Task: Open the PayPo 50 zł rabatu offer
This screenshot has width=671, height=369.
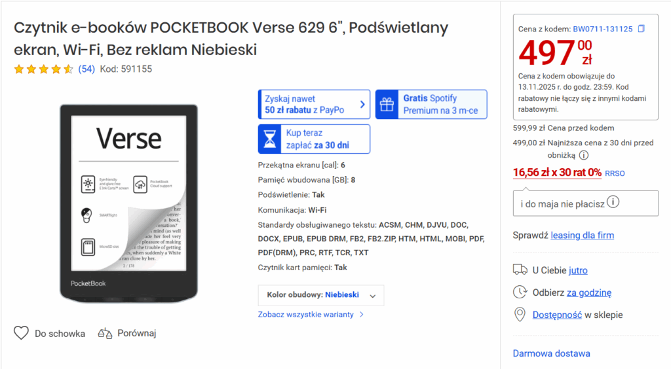Action: click(314, 105)
